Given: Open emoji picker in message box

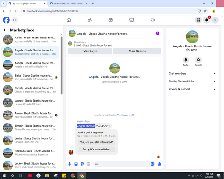Looking at the screenshot, I should (x=152, y=164).
